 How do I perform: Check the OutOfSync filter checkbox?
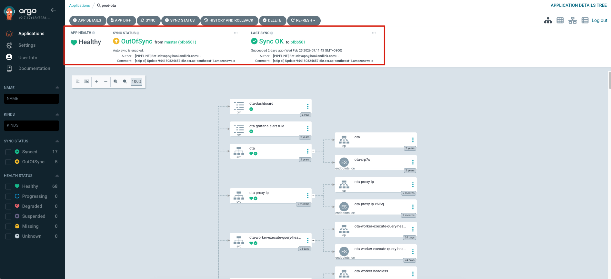coord(8,162)
